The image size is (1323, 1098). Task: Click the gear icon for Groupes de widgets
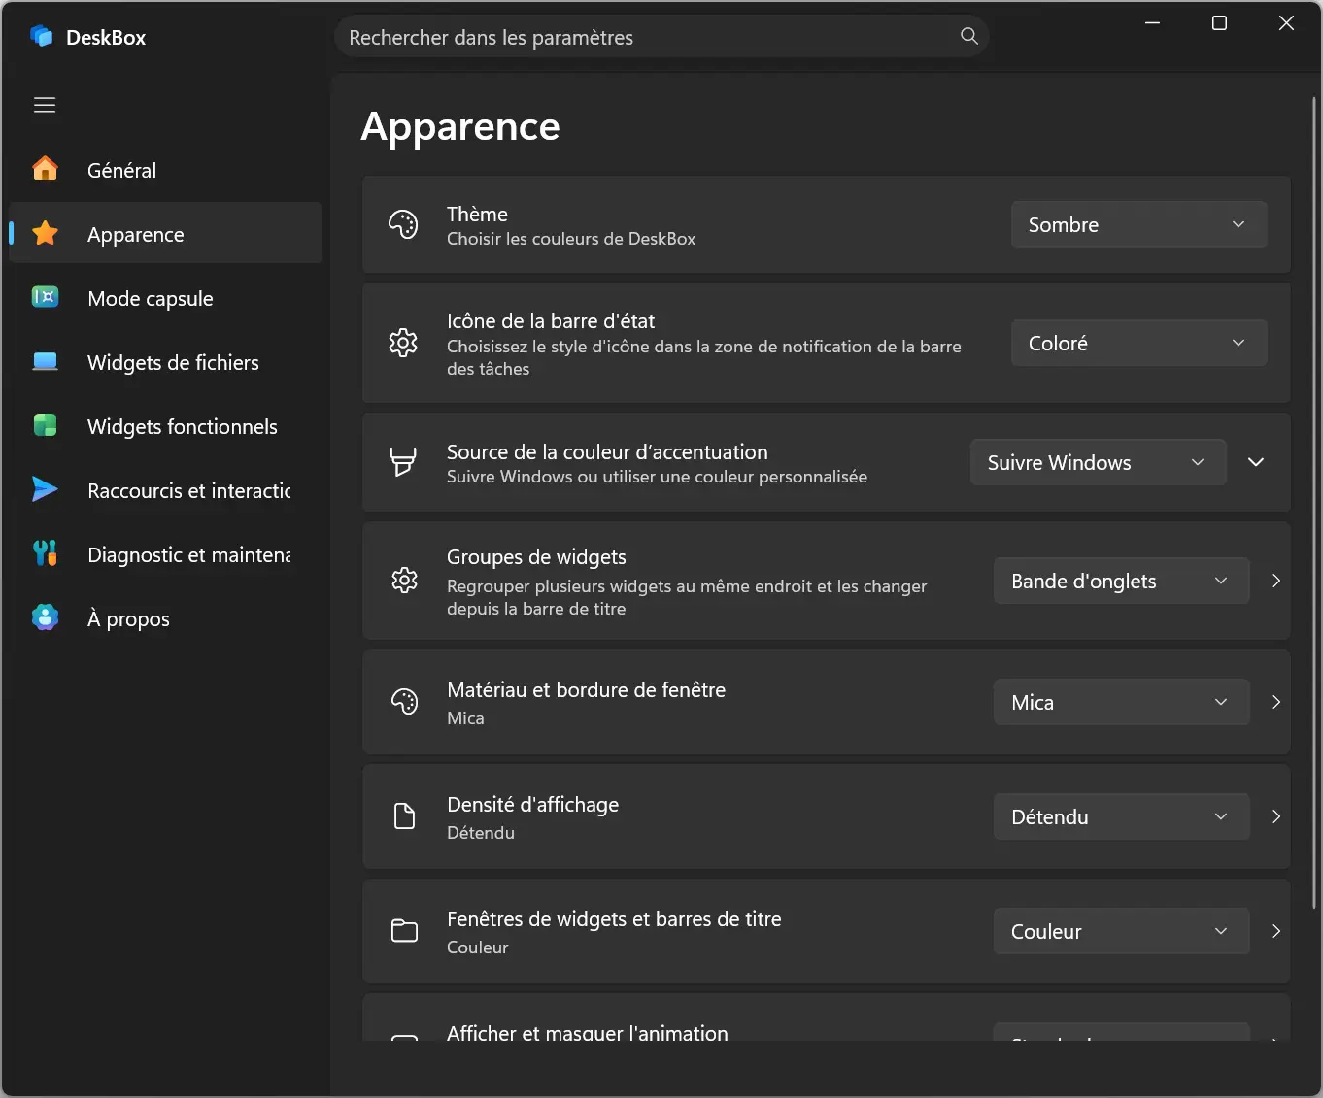404,581
